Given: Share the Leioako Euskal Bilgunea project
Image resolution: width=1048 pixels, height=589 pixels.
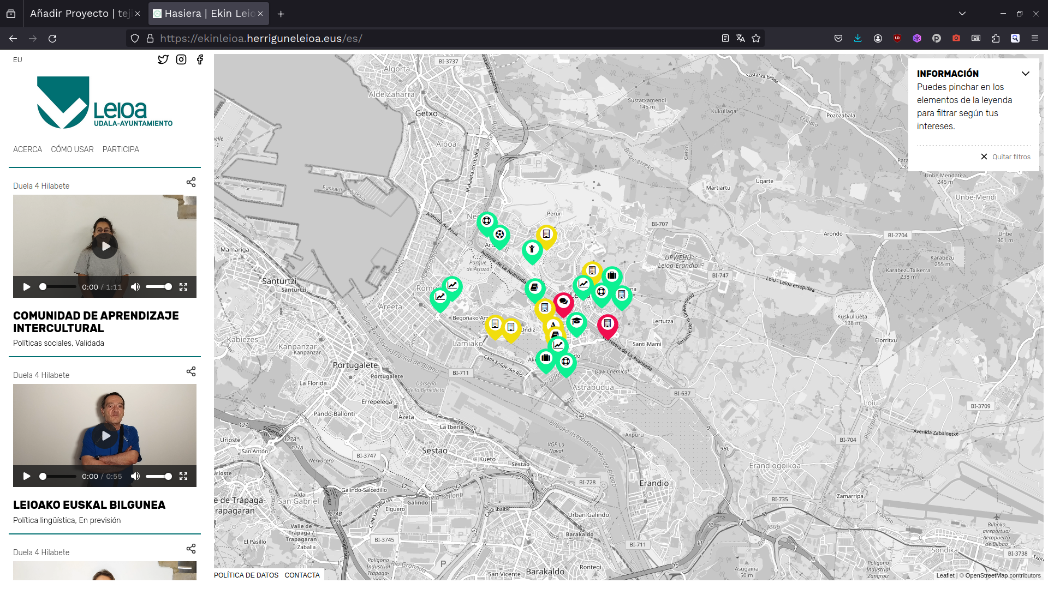Looking at the screenshot, I should (191, 371).
